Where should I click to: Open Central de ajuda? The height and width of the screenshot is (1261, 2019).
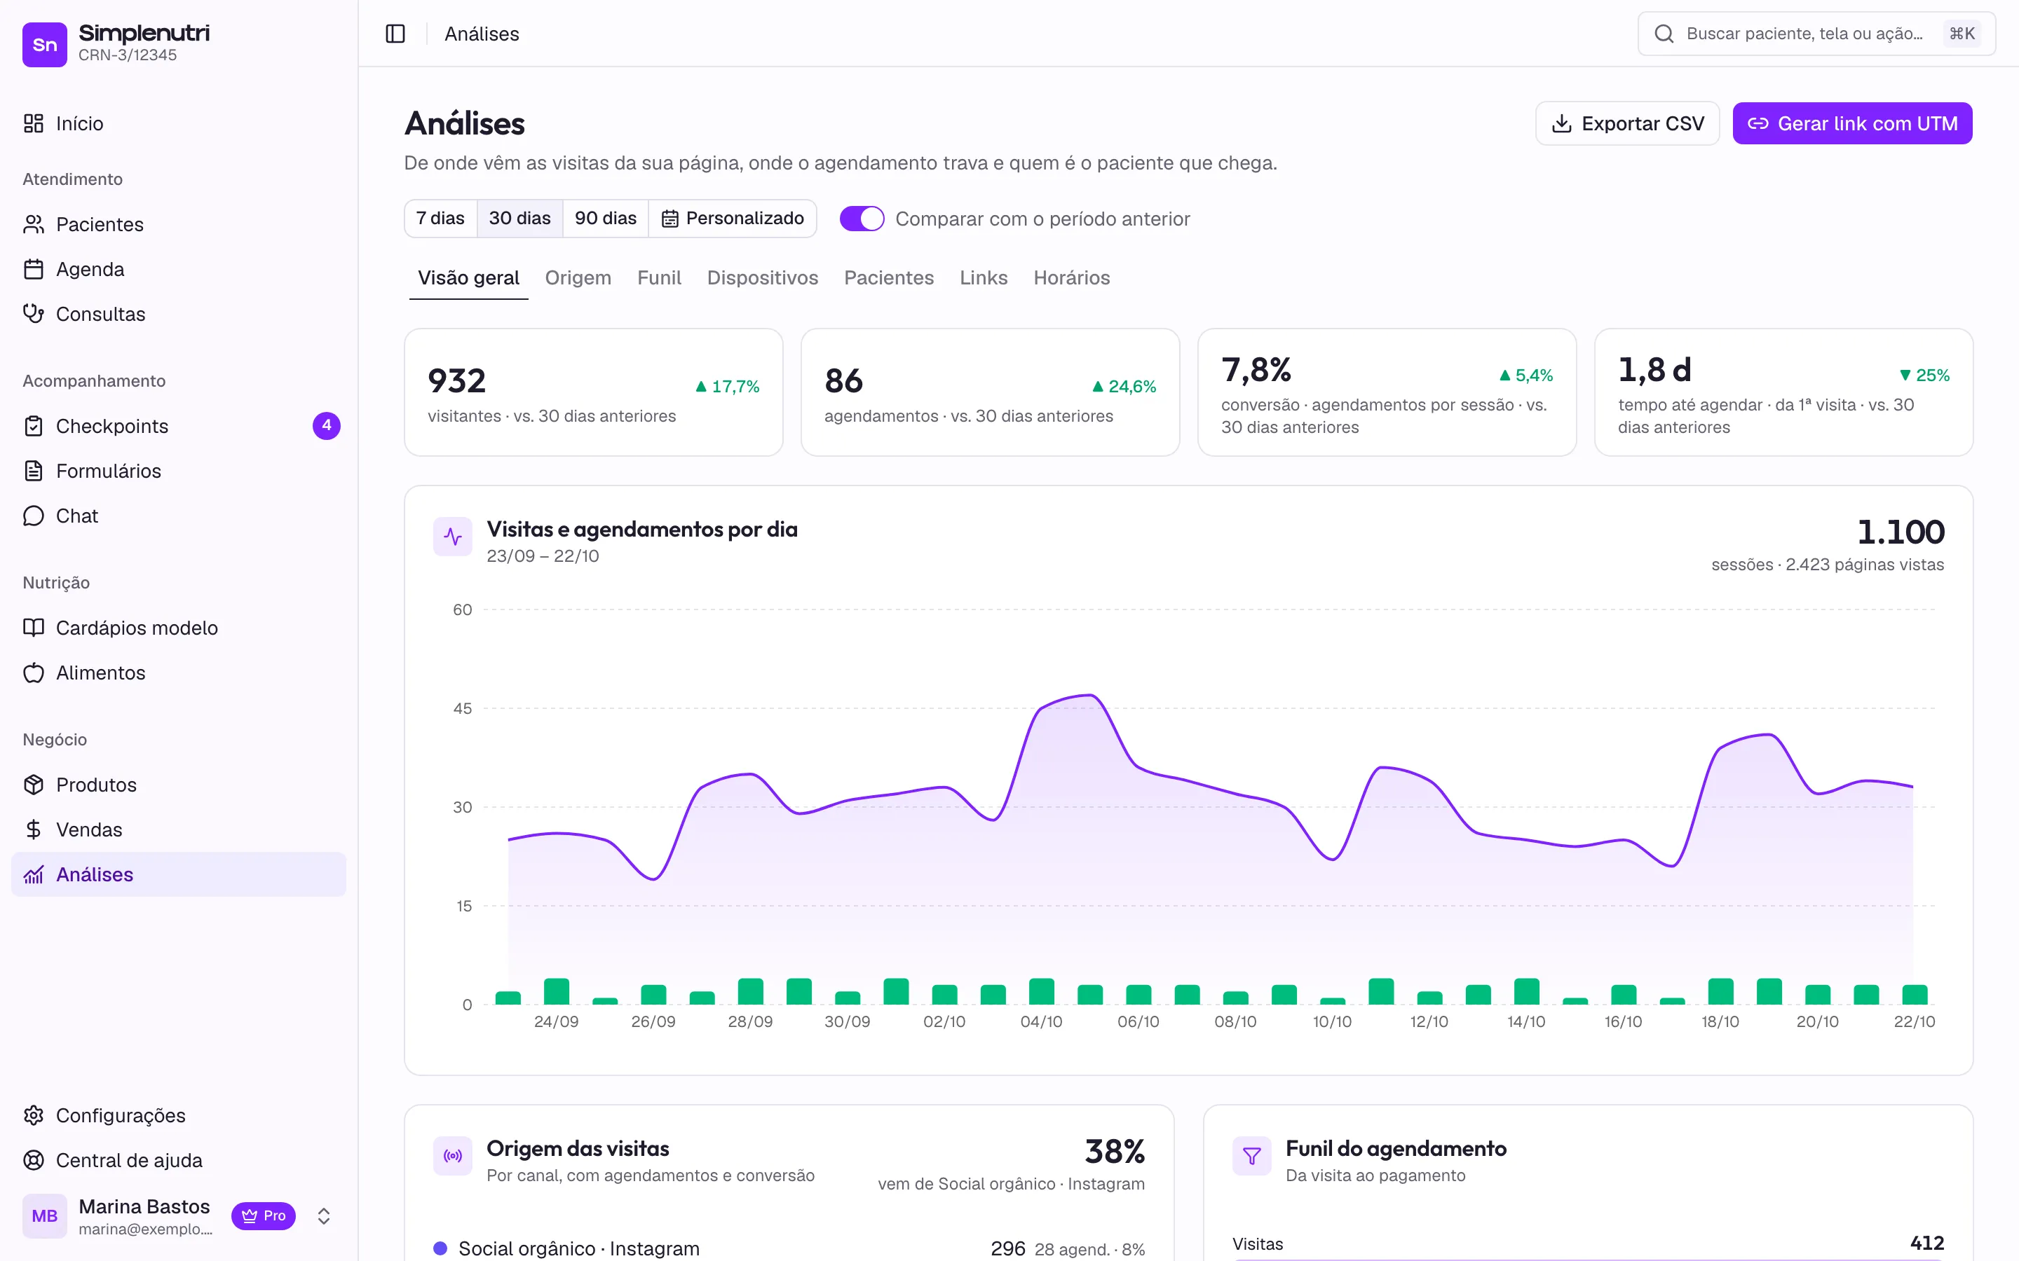tap(179, 1161)
